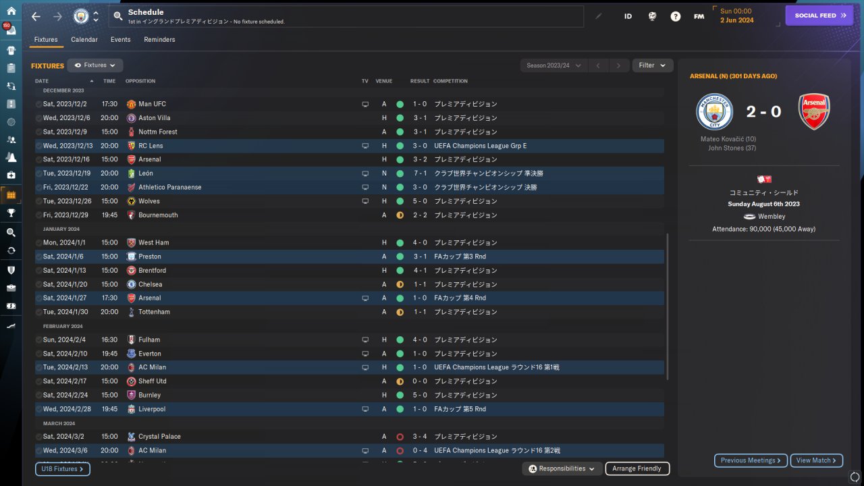Click the Manchester City crest in match panel
864x486 pixels.
[x=714, y=111]
